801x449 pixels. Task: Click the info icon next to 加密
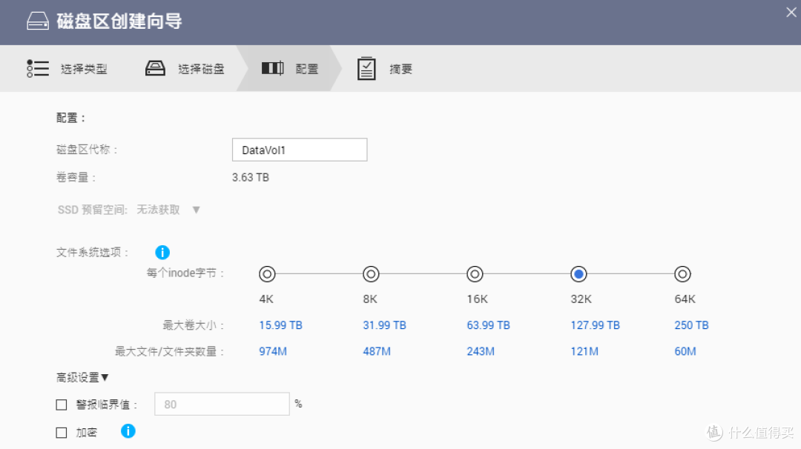tap(128, 431)
